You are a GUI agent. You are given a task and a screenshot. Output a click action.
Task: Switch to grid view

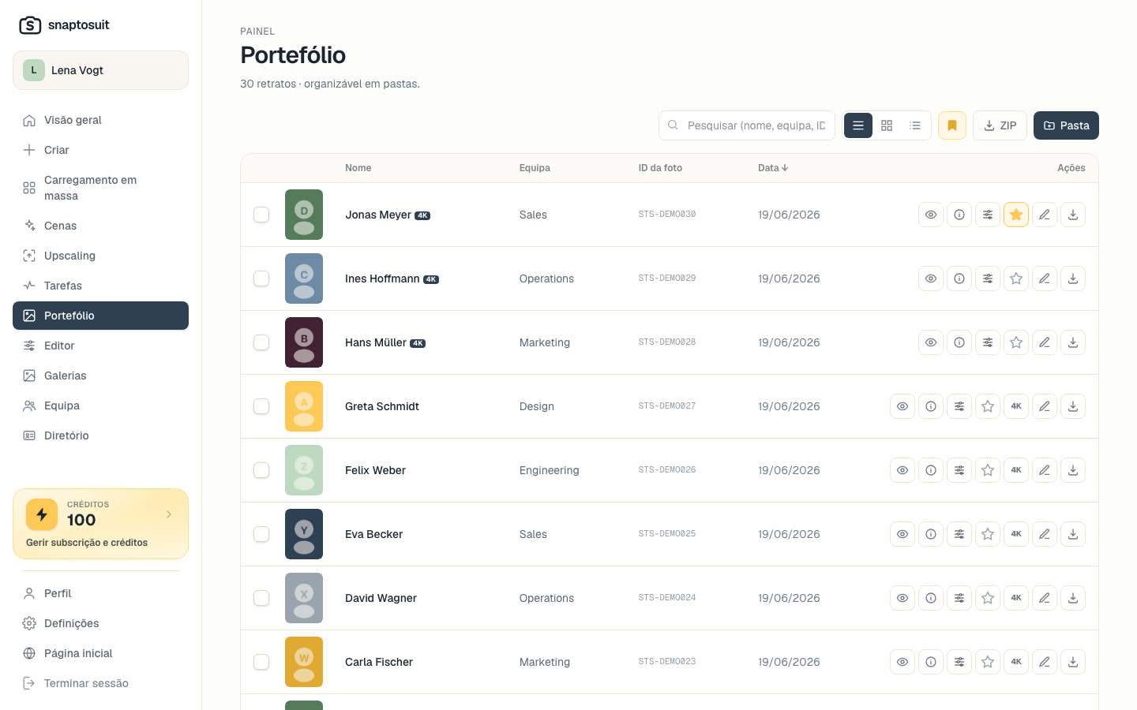point(887,125)
